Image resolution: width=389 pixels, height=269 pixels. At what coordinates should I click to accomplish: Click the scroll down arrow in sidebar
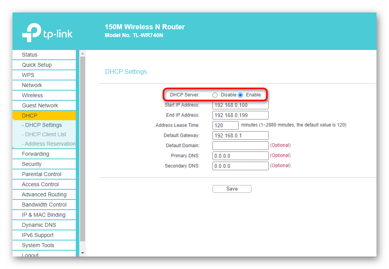coord(82,253)
